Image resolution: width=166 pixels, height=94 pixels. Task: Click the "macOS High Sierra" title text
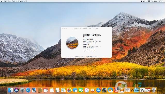click(92, 35)
